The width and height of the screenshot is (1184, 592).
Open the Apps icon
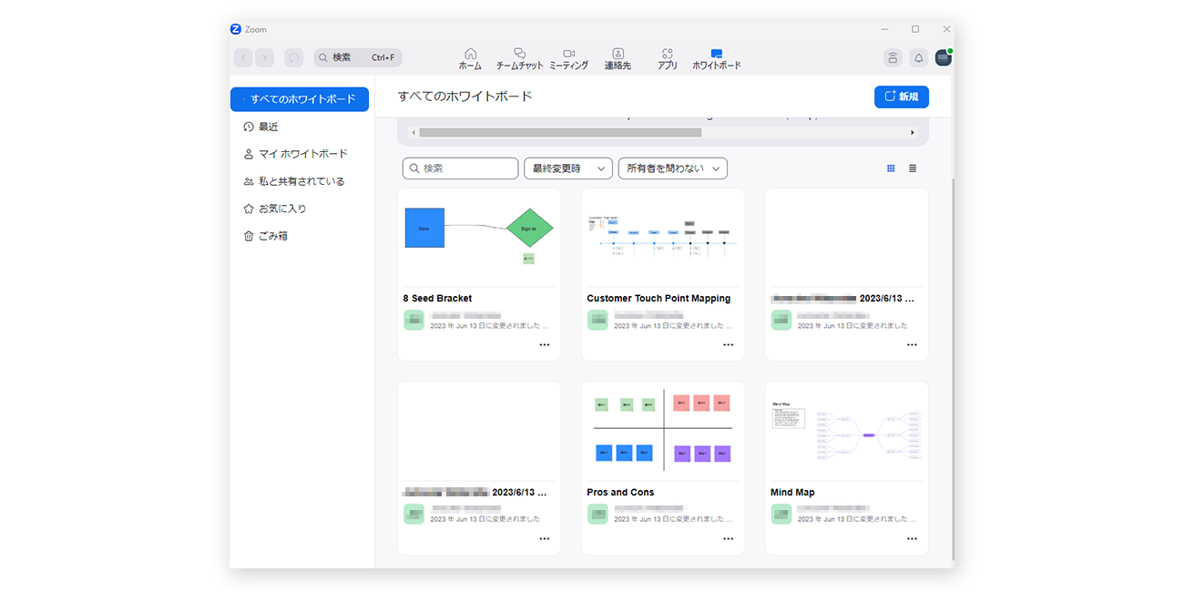[x=667, y=55]
